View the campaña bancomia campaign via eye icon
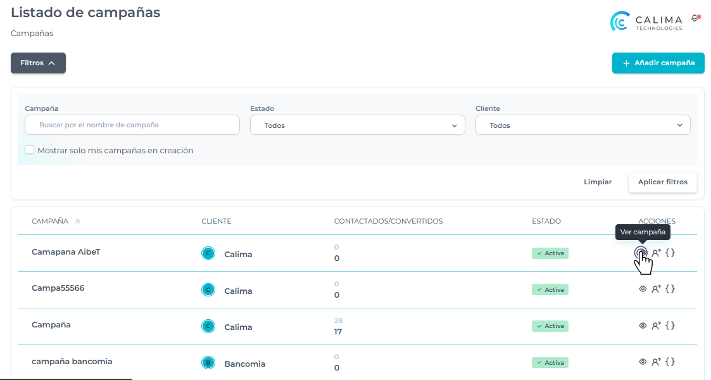711x380 pixels. 643,362
